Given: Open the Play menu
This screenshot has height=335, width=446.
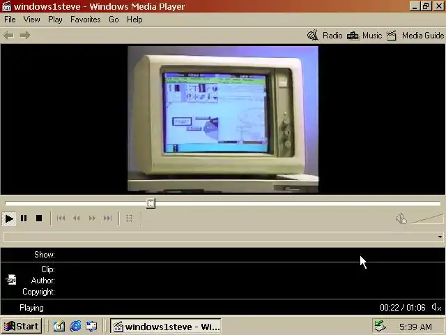Looking at the screenshot, I should point(55,20).
